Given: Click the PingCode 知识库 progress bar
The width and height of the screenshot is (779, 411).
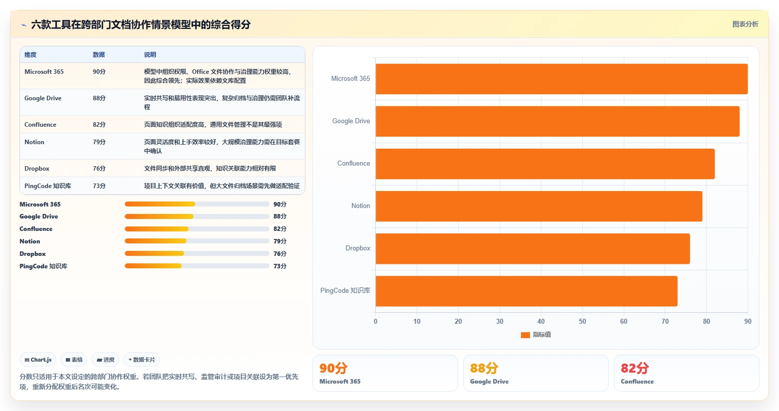Looking at the screenshot, I should (x=197, y=266).
